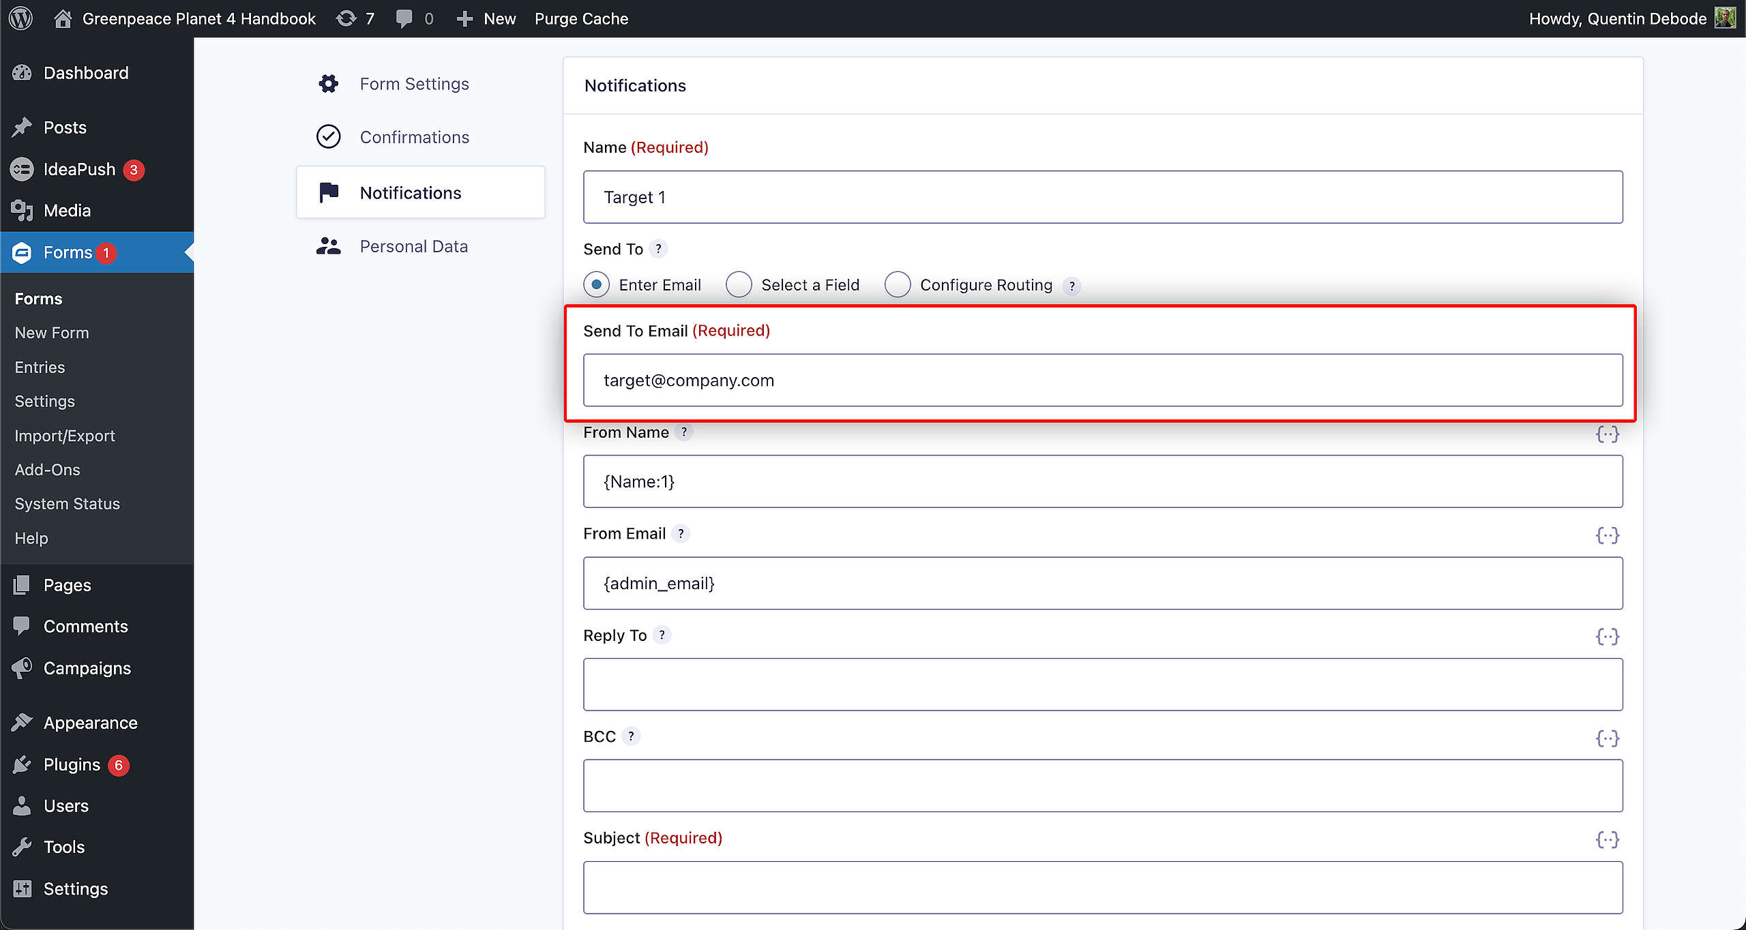1746x930 pixels.
Task: Select the Configure Routing radio option
Action: [898, 285]
